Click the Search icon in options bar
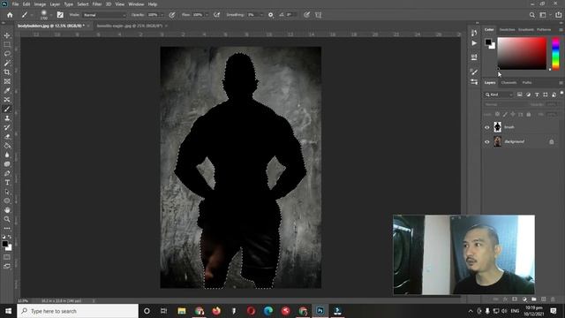The image size is (565, 318). [531, 15]
